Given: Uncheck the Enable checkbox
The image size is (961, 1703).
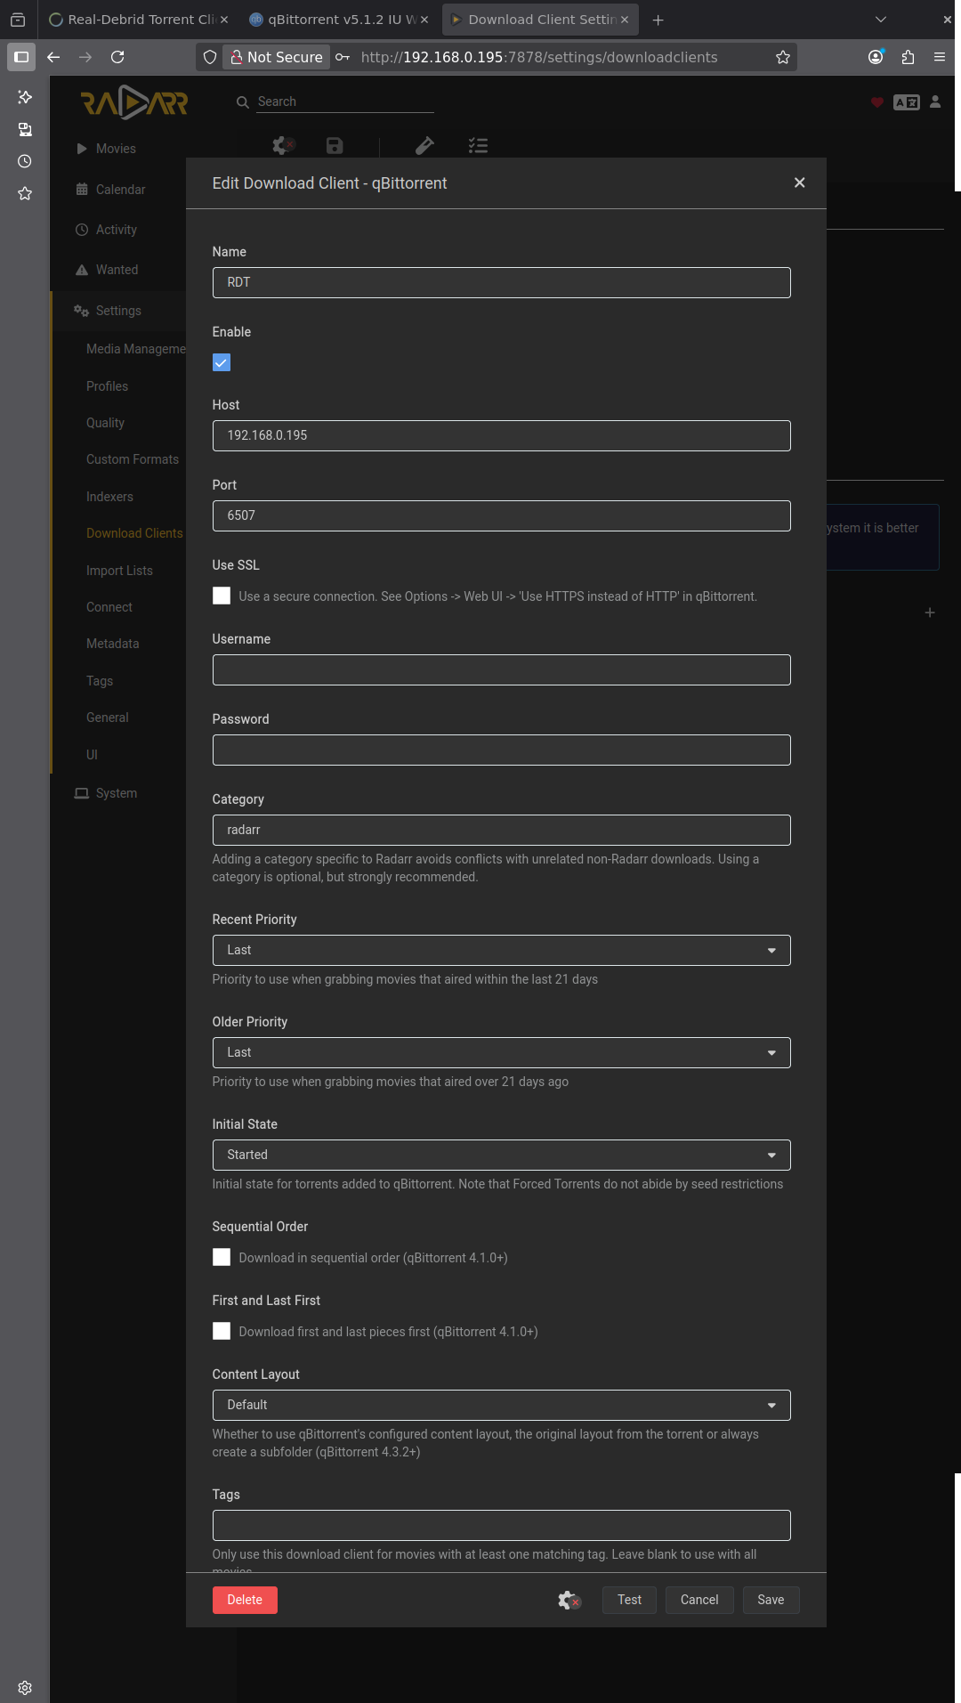Looking at the screenshot, I should [222, 362].
